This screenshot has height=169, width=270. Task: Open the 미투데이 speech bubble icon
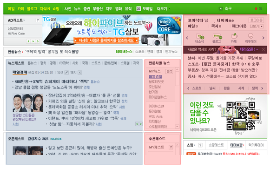click(x=250, y=36)
